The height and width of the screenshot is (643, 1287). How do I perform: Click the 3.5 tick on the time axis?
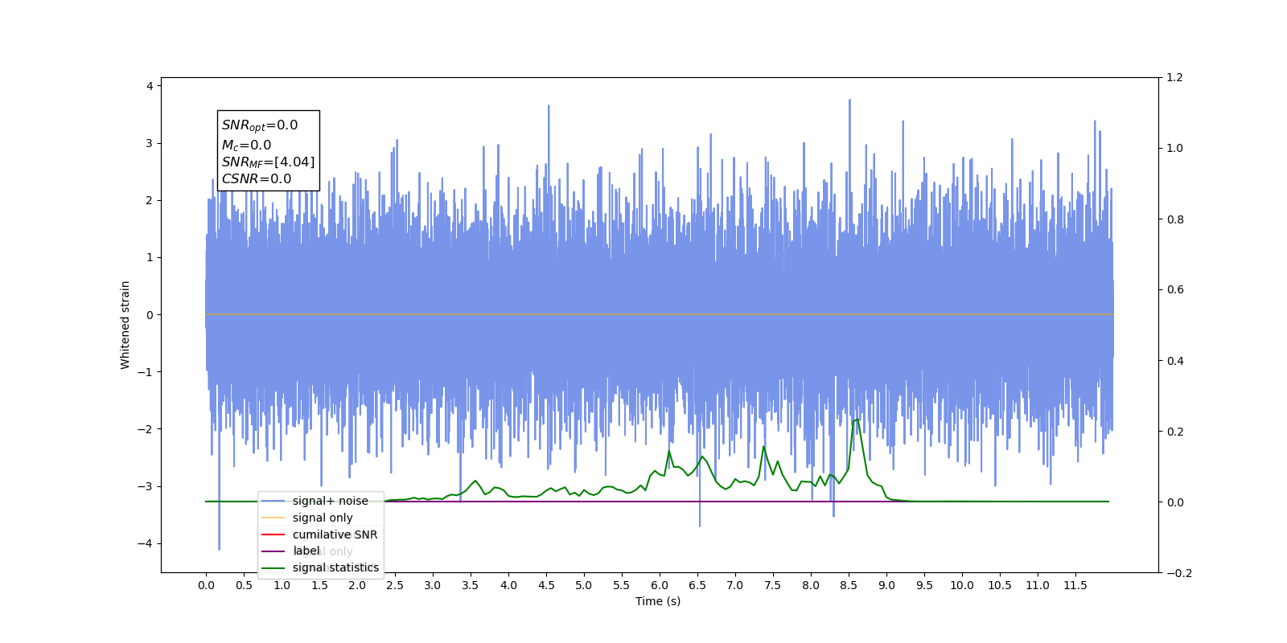471,585
